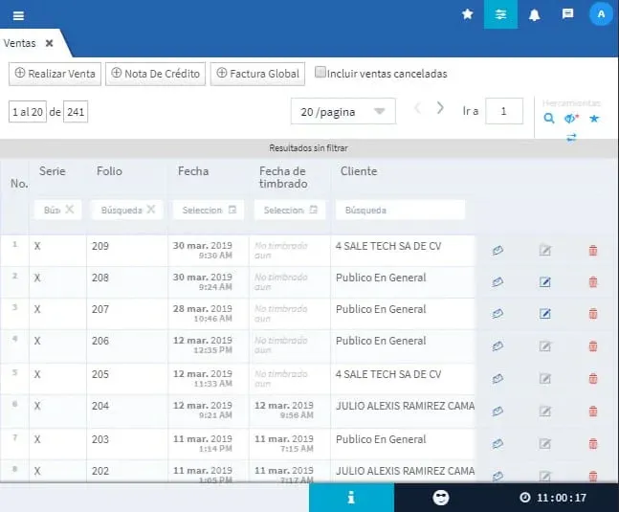Click date 28 mar. 2019 cell

point(203,309)
